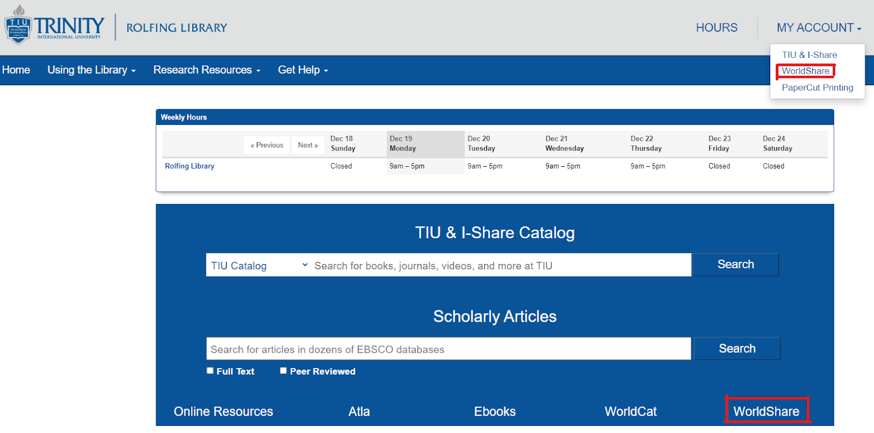Open the Ebooks tab
The height and width of the screenshot is (433, 874).
point(494,412)
